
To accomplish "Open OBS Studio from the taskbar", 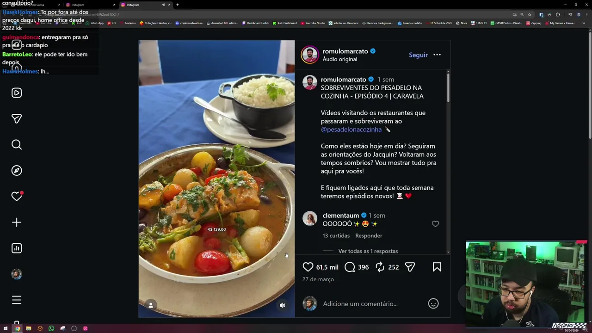I will (x=74, y=328).
